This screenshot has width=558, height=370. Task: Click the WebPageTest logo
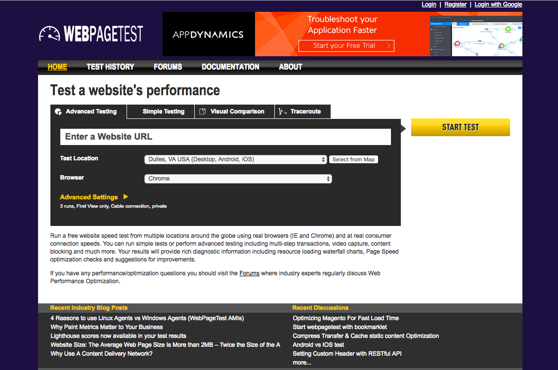click(x=91, y=34)
